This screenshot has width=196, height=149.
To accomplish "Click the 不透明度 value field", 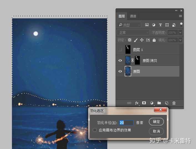I will pyautogui.click(x=173, y=33).
